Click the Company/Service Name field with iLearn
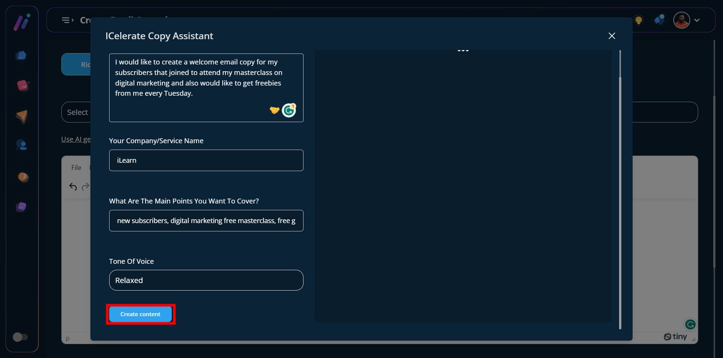The width and height of the screenshot is (723, 358). [206, 161]
